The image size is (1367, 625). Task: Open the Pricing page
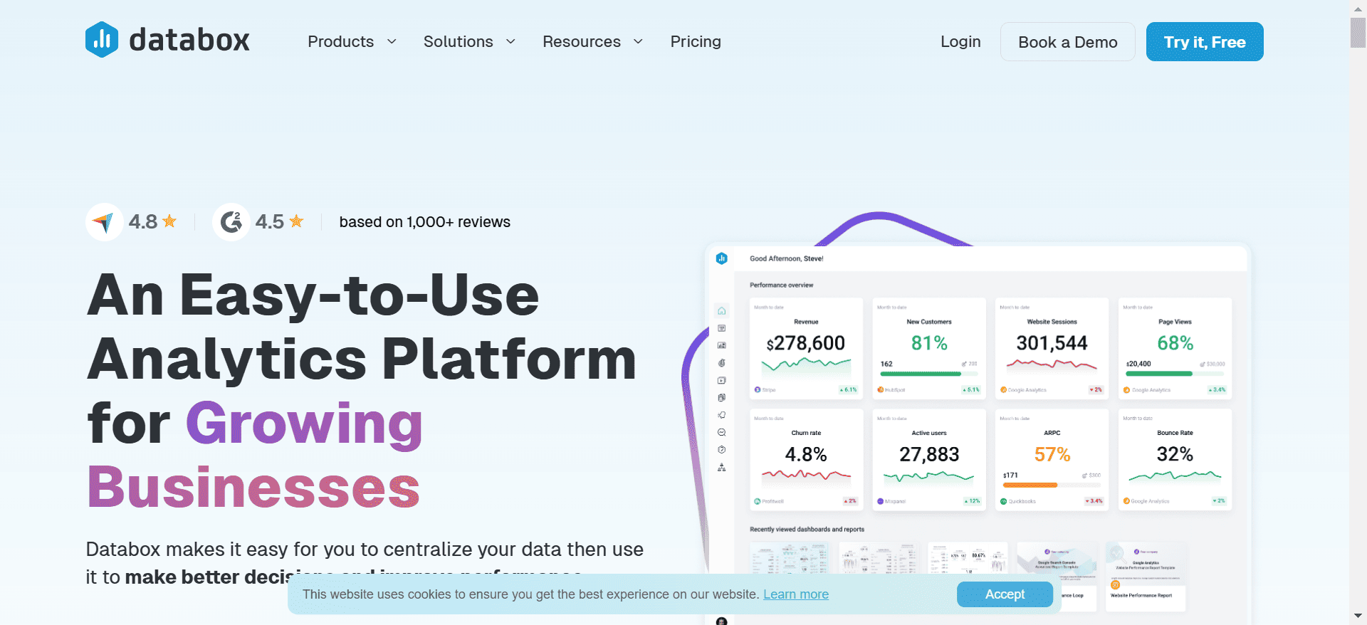[x=696, y=41]
